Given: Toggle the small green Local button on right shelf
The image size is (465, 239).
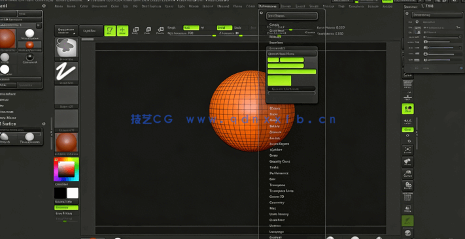Looking at the screenshot, I should coord(407,130).
